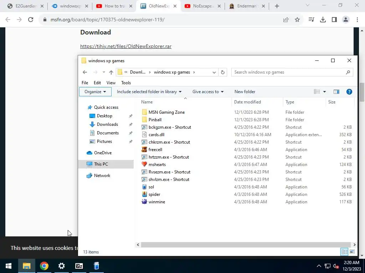Click the share page icon in Chrome
Viewport: 365px width, 273px height.
point(286,20)
